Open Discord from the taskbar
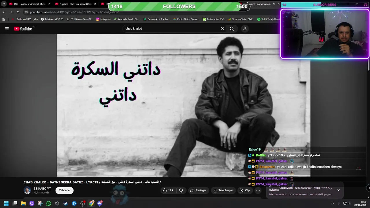 click(100, 203)
